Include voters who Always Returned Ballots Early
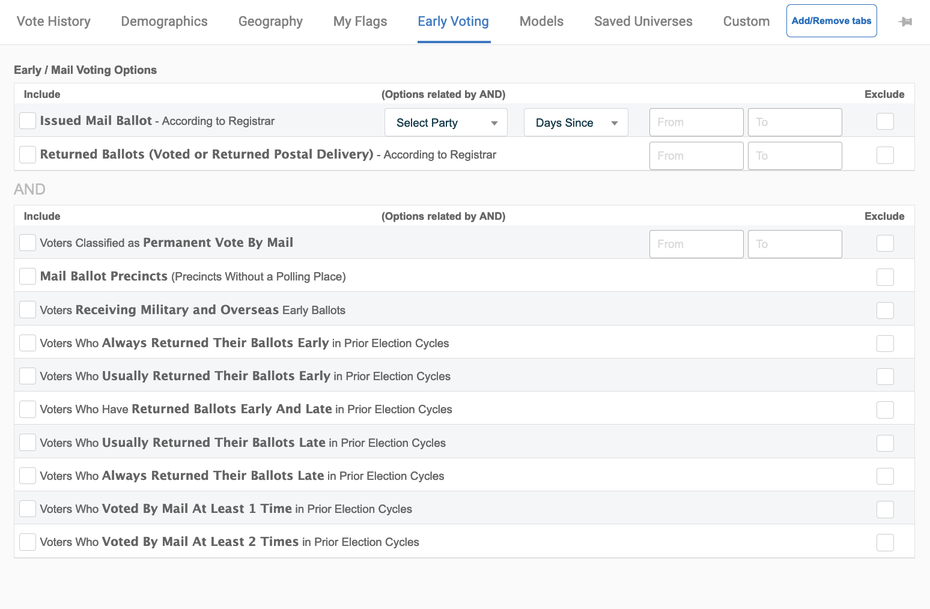 (28, 343)
